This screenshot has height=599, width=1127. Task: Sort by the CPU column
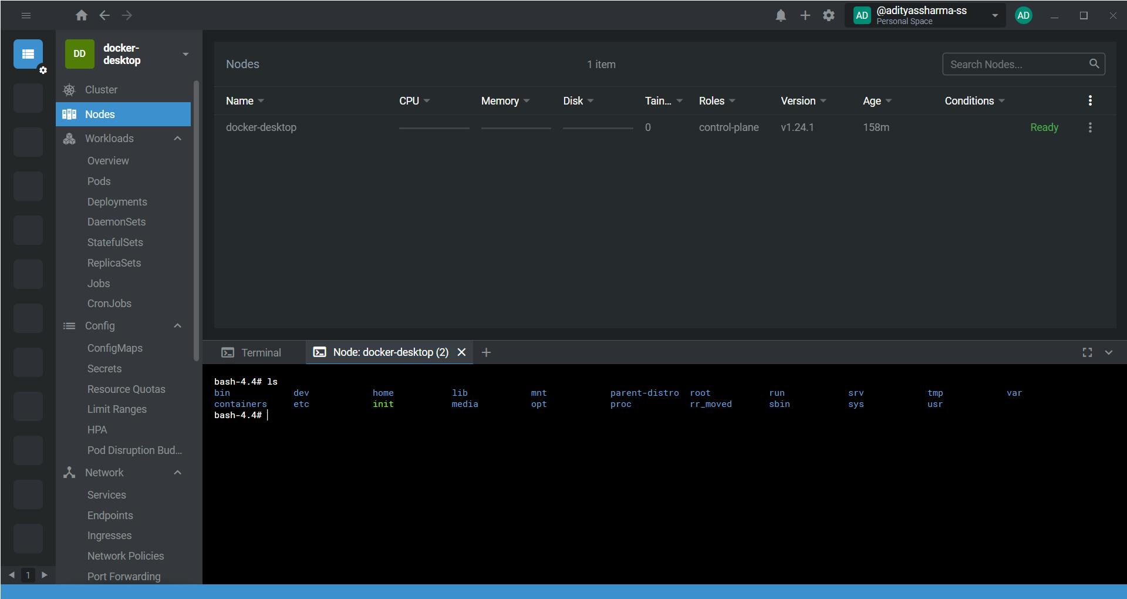click(x=414, y=101)
